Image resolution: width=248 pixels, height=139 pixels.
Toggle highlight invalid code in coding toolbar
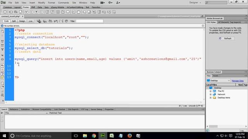(2, 69)
